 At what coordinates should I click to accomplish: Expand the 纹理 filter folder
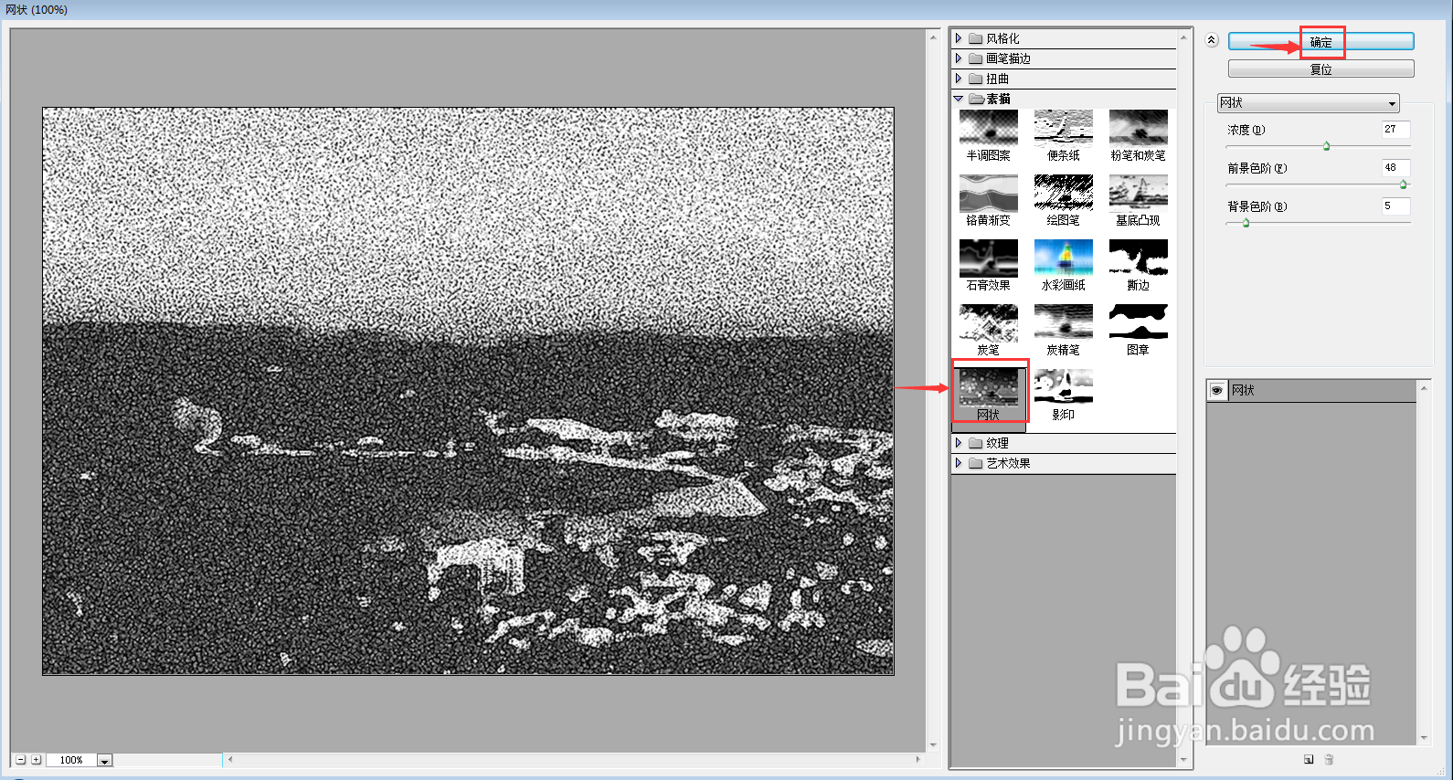[x=959, y=443]
